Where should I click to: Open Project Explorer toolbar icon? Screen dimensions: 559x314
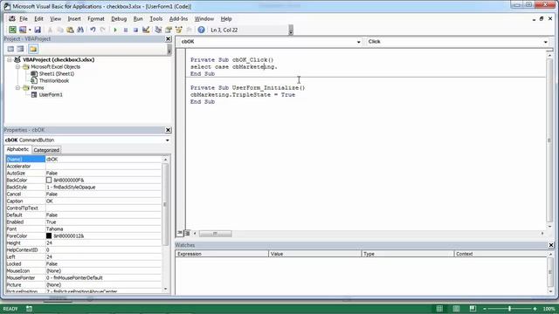(158, 30)
